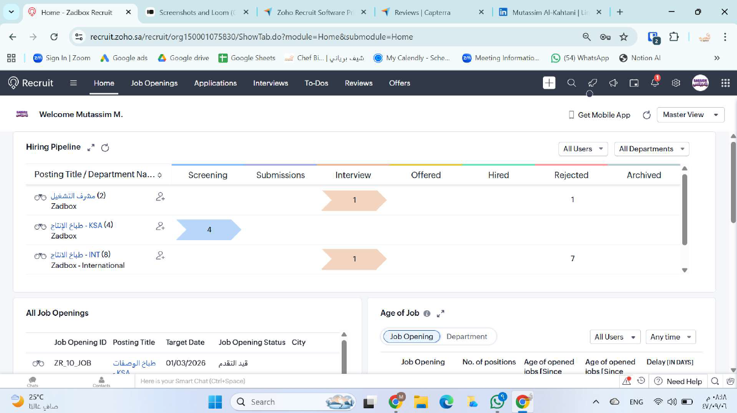
Task: Go to the Job Openings tab
Action: click(x=154, y=83)
